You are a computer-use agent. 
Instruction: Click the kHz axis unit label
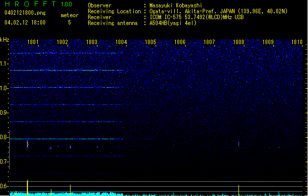pyautogui.click(x=4, y=40)
